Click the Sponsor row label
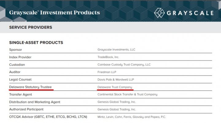 16,49
